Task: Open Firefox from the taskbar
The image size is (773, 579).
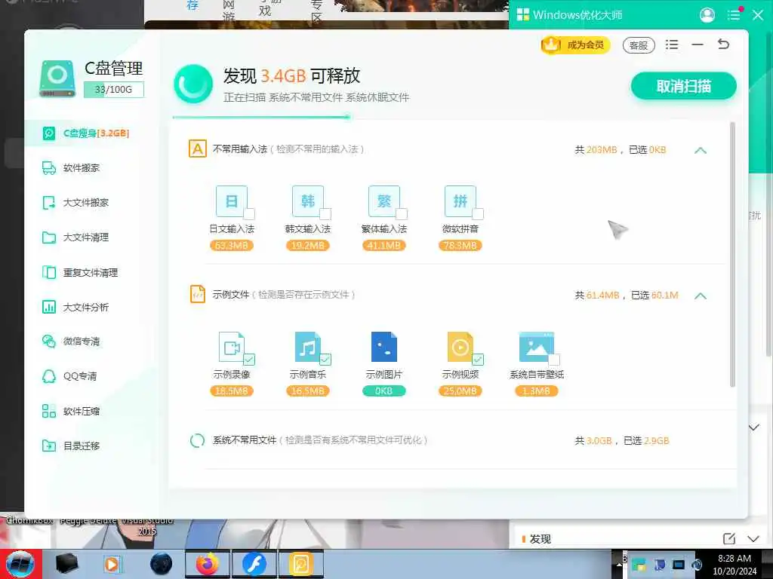Action: 208,564
